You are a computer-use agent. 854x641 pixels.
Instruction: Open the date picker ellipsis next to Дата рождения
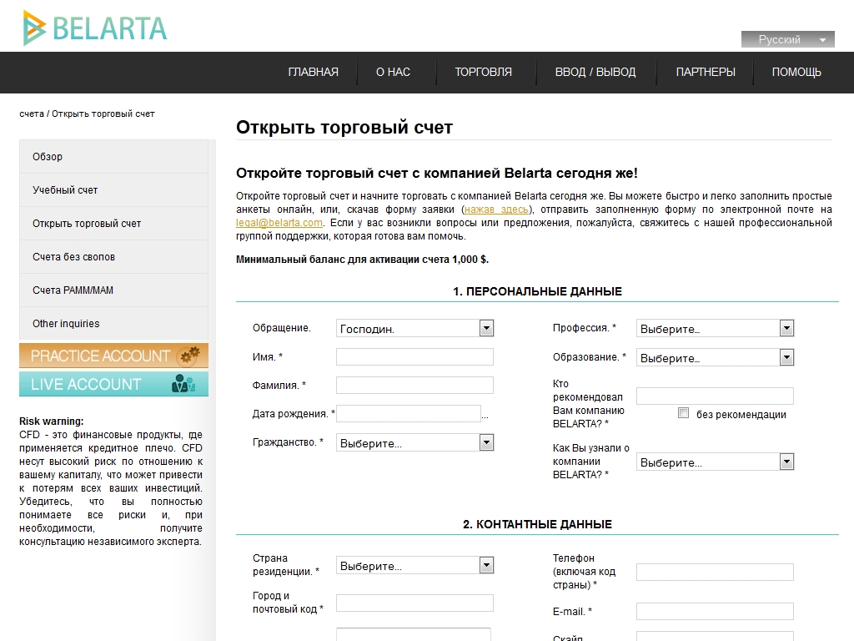tap(485, 415)
